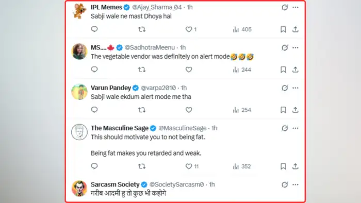View analytics showing 244 views
Viewport: 361px width, 203px height.
click(x=242, y=70)
